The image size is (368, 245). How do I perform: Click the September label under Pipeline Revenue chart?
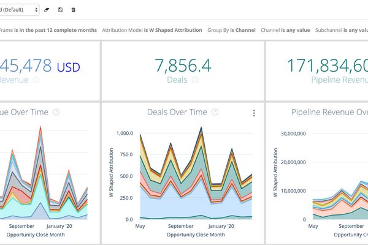(351, 226)
